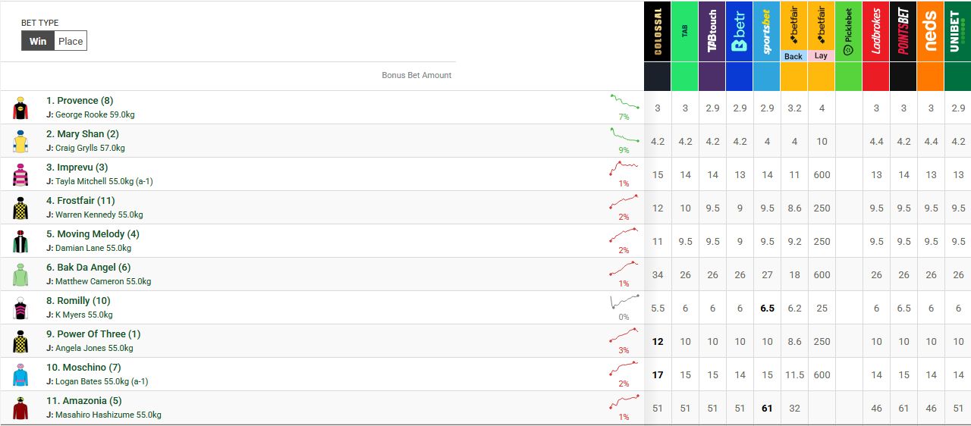Screen dimensions: 971x426
Task: Open the Frostfair runner name link
Action: [x=80, y=201]
